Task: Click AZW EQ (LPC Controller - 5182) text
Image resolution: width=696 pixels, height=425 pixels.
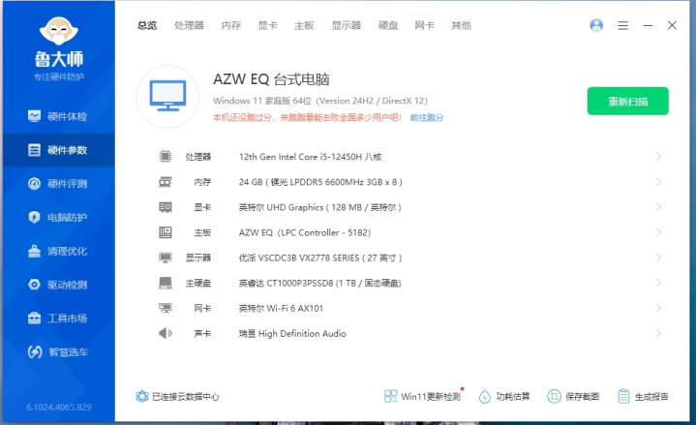Action: 305,232
